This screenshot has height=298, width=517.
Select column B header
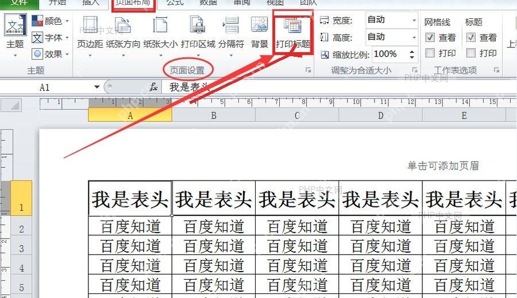[214, 115]
